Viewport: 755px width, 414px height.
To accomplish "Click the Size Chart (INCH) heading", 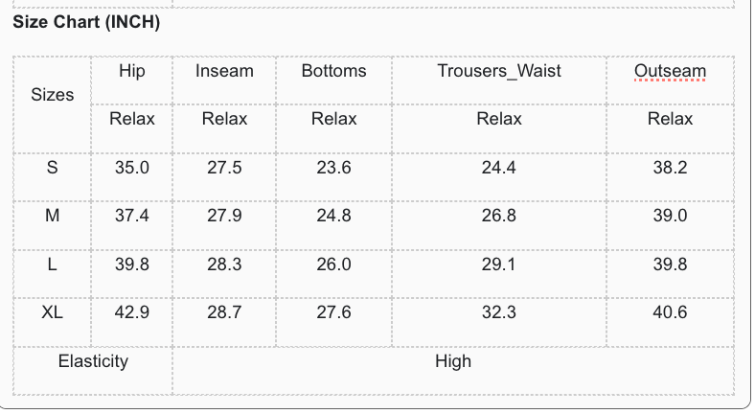I will point(86,23).
